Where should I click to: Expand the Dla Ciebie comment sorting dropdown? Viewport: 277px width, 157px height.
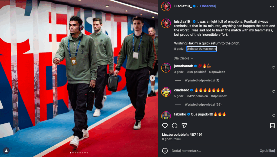click(x=183, y=58)
